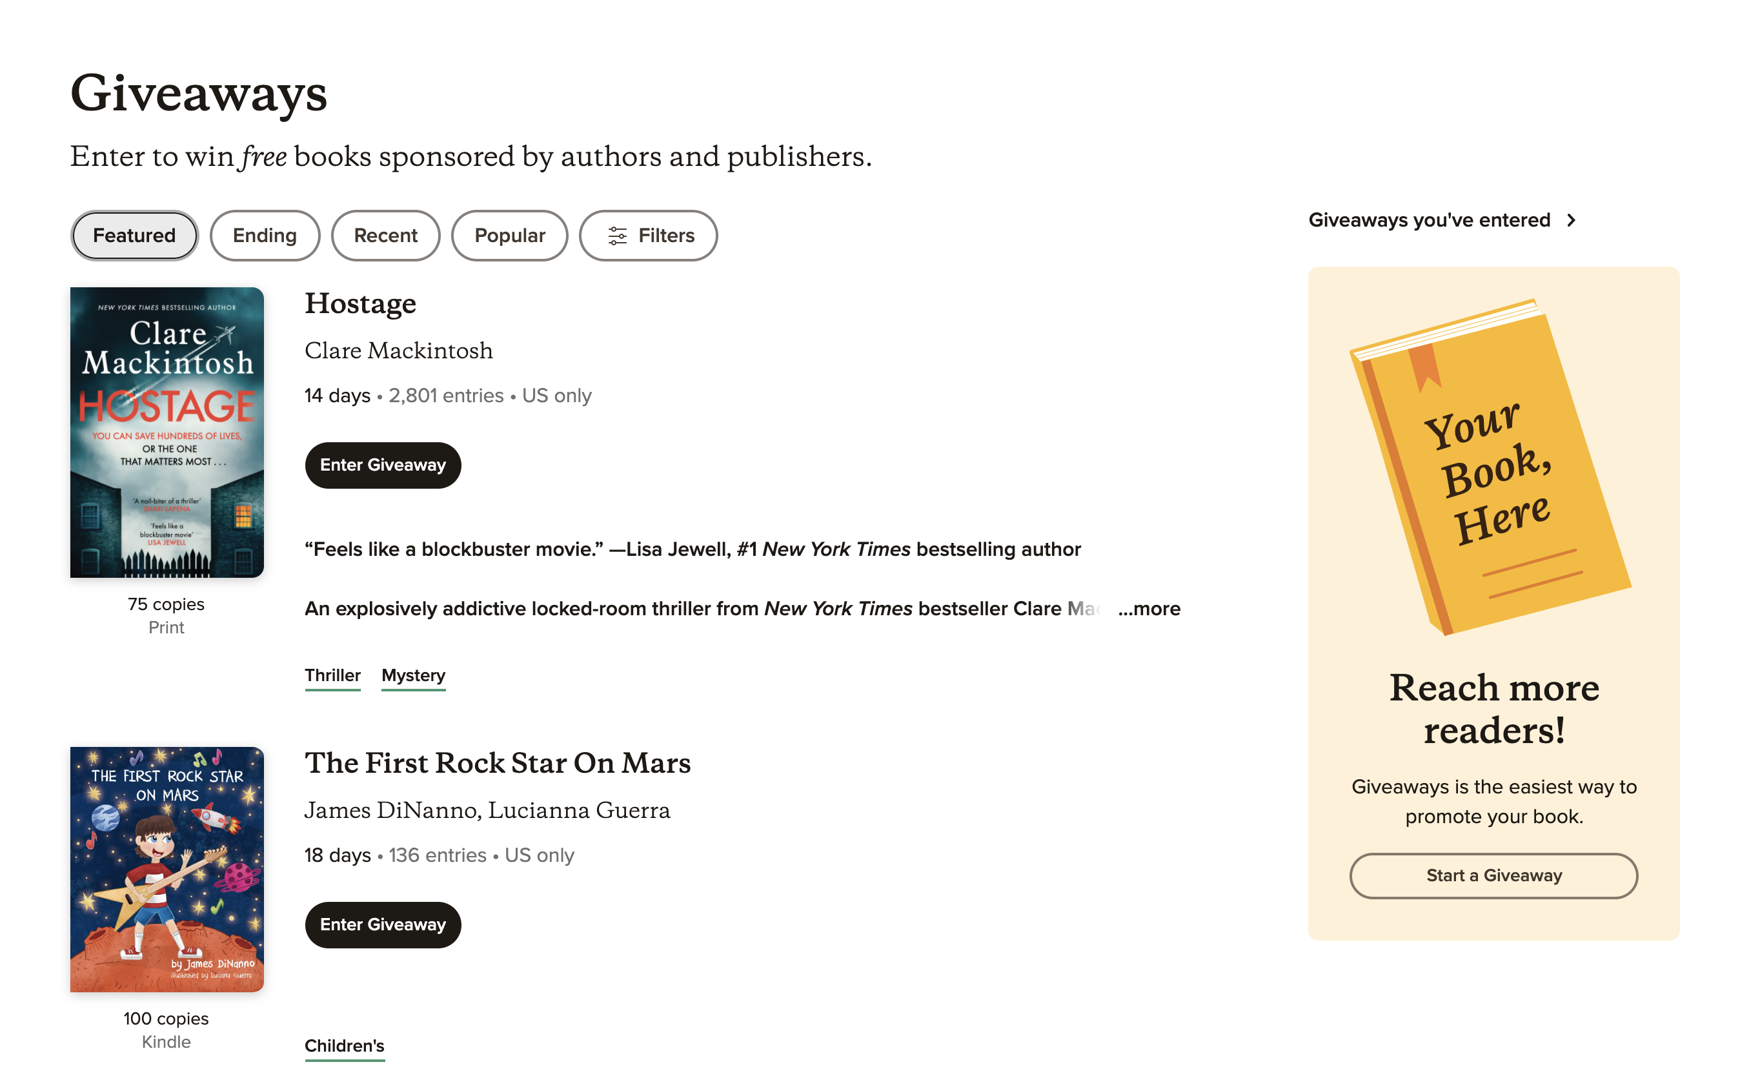Image resolution: width=1740 pixels, height=1082 pixels.
Task: Select the Featured filter pill
Action: coord(133,236)
